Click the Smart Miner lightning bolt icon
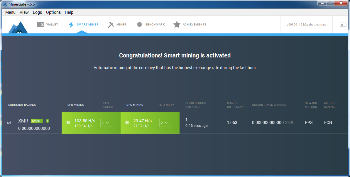 pos(71,25)
